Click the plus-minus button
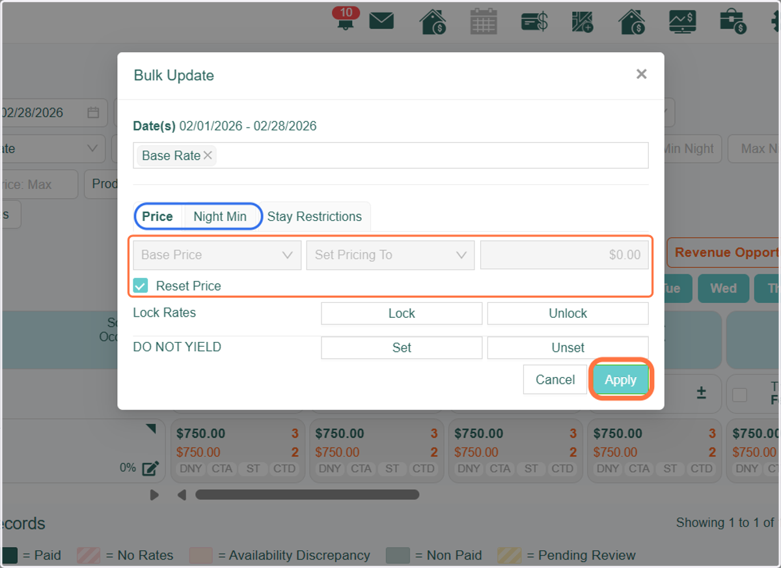This screenshot has width=781, height=568. pos(701,393)
